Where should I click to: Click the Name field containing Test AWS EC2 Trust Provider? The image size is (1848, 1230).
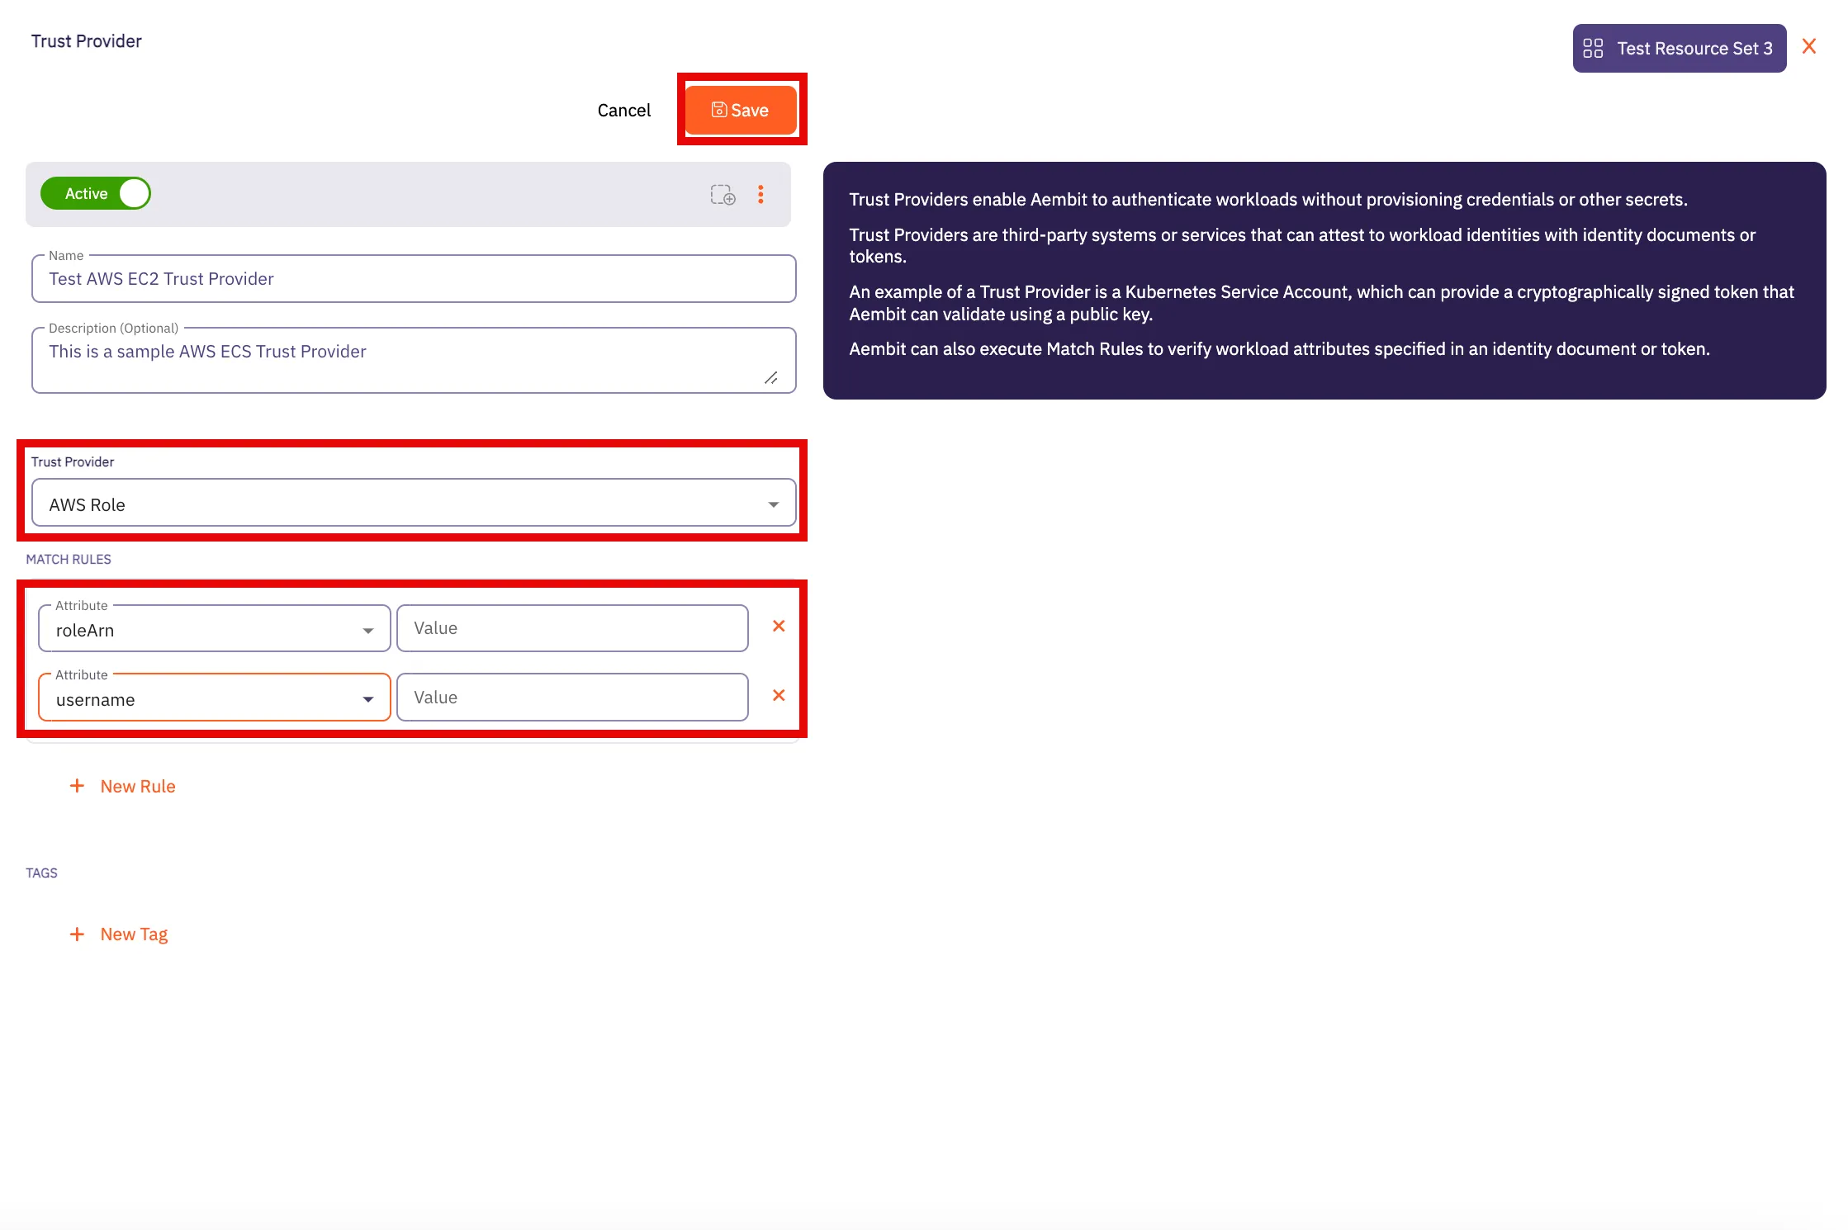pyautogui.click(x=413, y=278)
